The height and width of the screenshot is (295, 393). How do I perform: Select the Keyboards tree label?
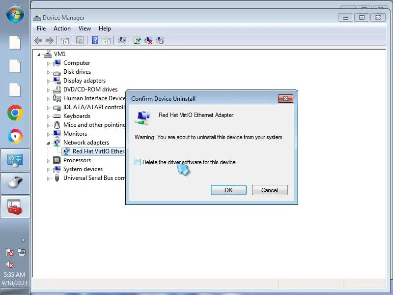[77, 116]
